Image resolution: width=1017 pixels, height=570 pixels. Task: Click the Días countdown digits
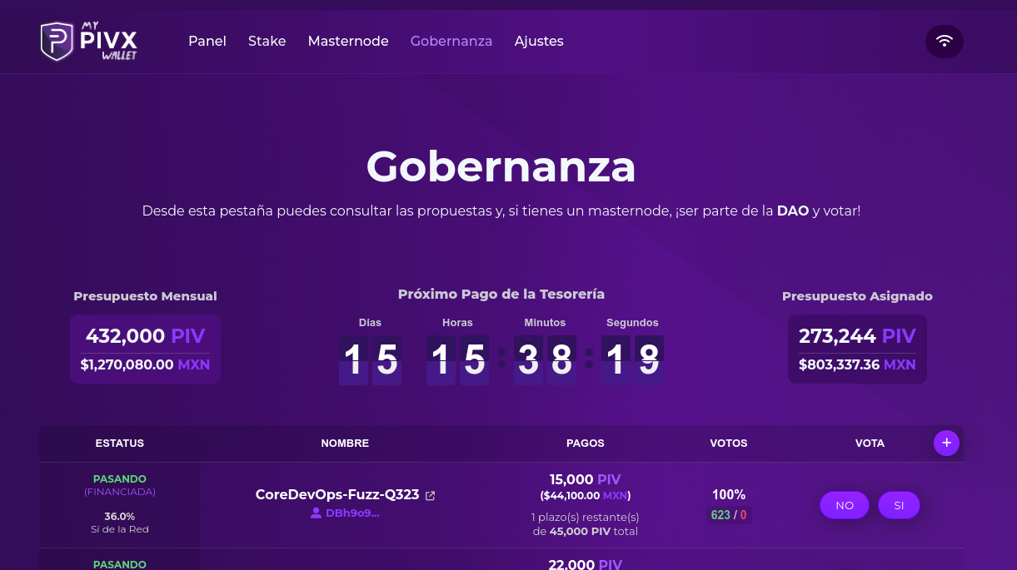click(370, 360)
